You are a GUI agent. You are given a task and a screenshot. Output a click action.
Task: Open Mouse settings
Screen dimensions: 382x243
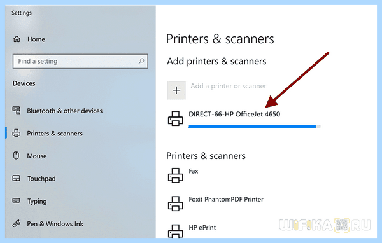pos(37,156)
